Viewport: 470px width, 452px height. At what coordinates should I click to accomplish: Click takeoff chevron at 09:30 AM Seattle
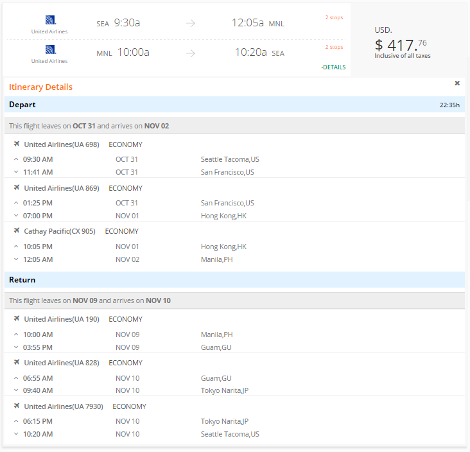[16, 159]
